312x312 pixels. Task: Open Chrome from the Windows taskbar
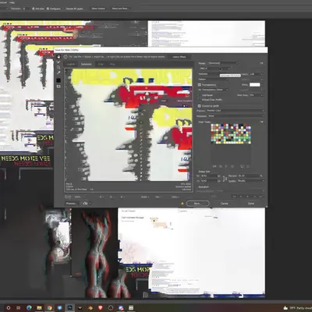(x=49, y=307)
